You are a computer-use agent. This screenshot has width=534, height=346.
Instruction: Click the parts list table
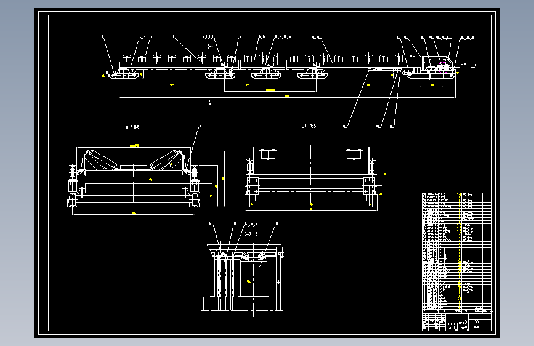tap(456, 252)
